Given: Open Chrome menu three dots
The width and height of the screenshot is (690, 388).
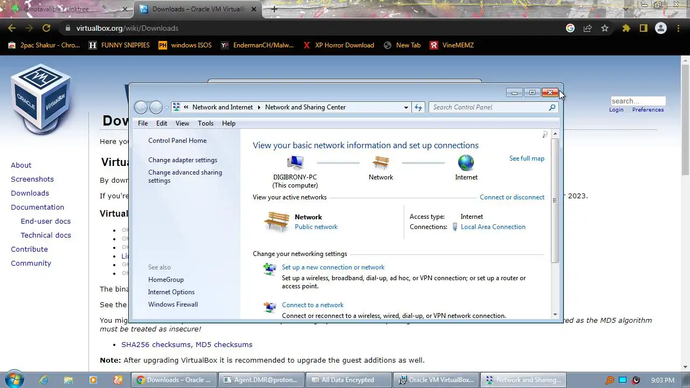Looking at the screenshot, I should pyautogui.click(x=678, y=28).
